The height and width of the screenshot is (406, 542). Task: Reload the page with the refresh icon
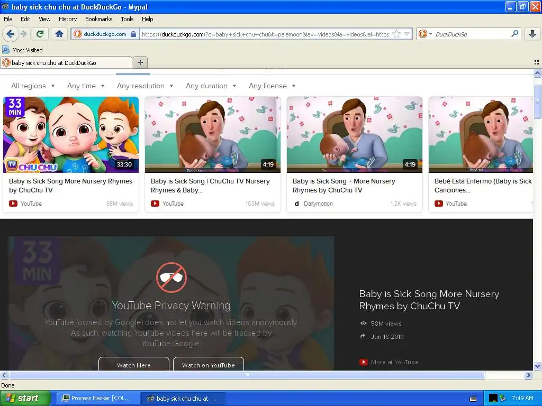coord(40,34)
